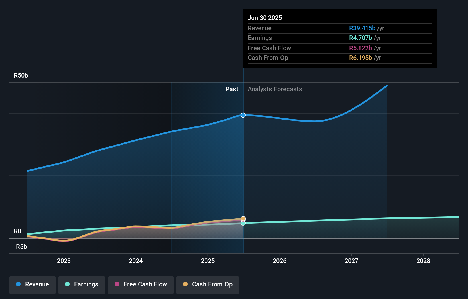Collapse the Analysts Forecasts region label
This screenshot has height=299, width=468.
click(x=274, y=89)
